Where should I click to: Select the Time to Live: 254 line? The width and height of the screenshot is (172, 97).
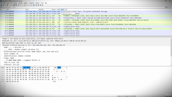[x=12, y=62]
